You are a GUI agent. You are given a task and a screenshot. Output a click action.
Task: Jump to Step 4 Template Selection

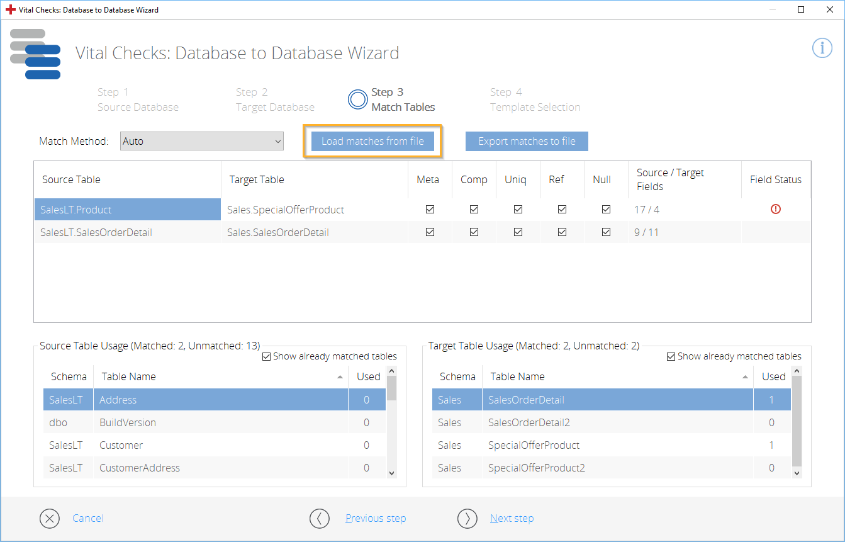[535, 100]
